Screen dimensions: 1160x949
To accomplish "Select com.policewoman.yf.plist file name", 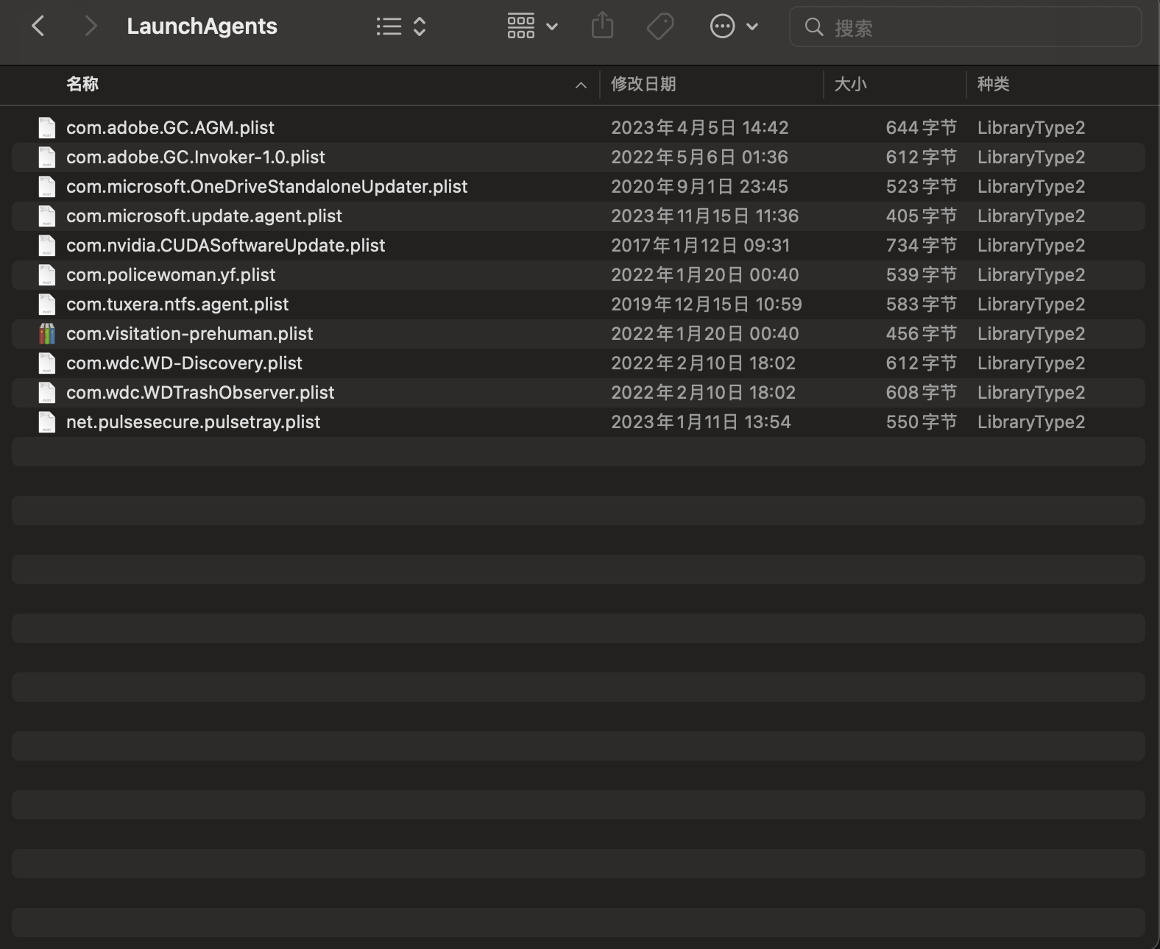I will tap(171, 275).
